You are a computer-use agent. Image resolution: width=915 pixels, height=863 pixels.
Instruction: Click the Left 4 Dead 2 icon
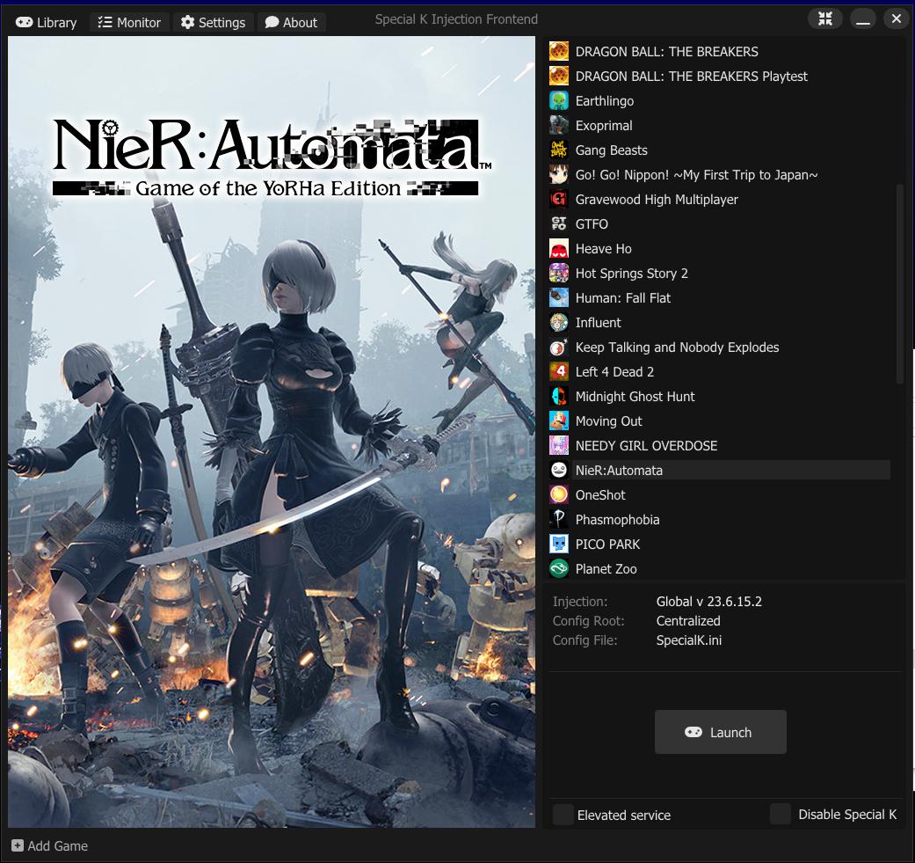tap(558, 371)
